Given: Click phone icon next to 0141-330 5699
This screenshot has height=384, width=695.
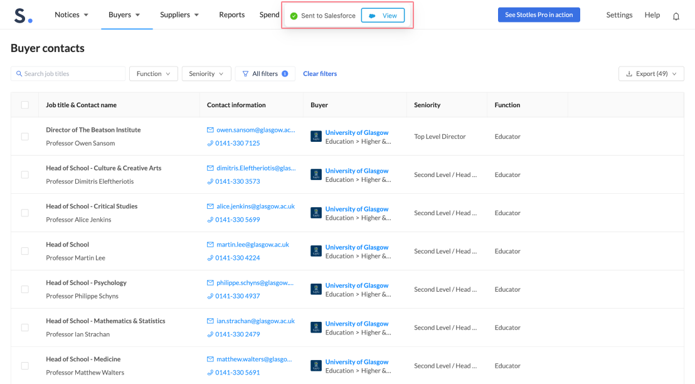Looking at the screenshot, I should (210, 220).
